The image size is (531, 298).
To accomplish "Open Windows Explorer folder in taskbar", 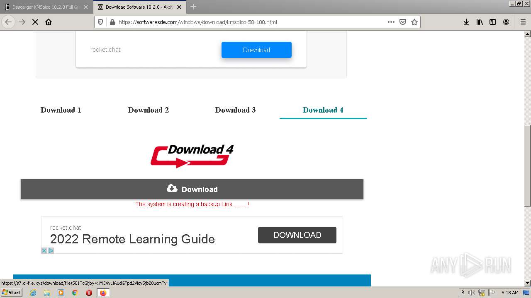I will tap(47, 293).
